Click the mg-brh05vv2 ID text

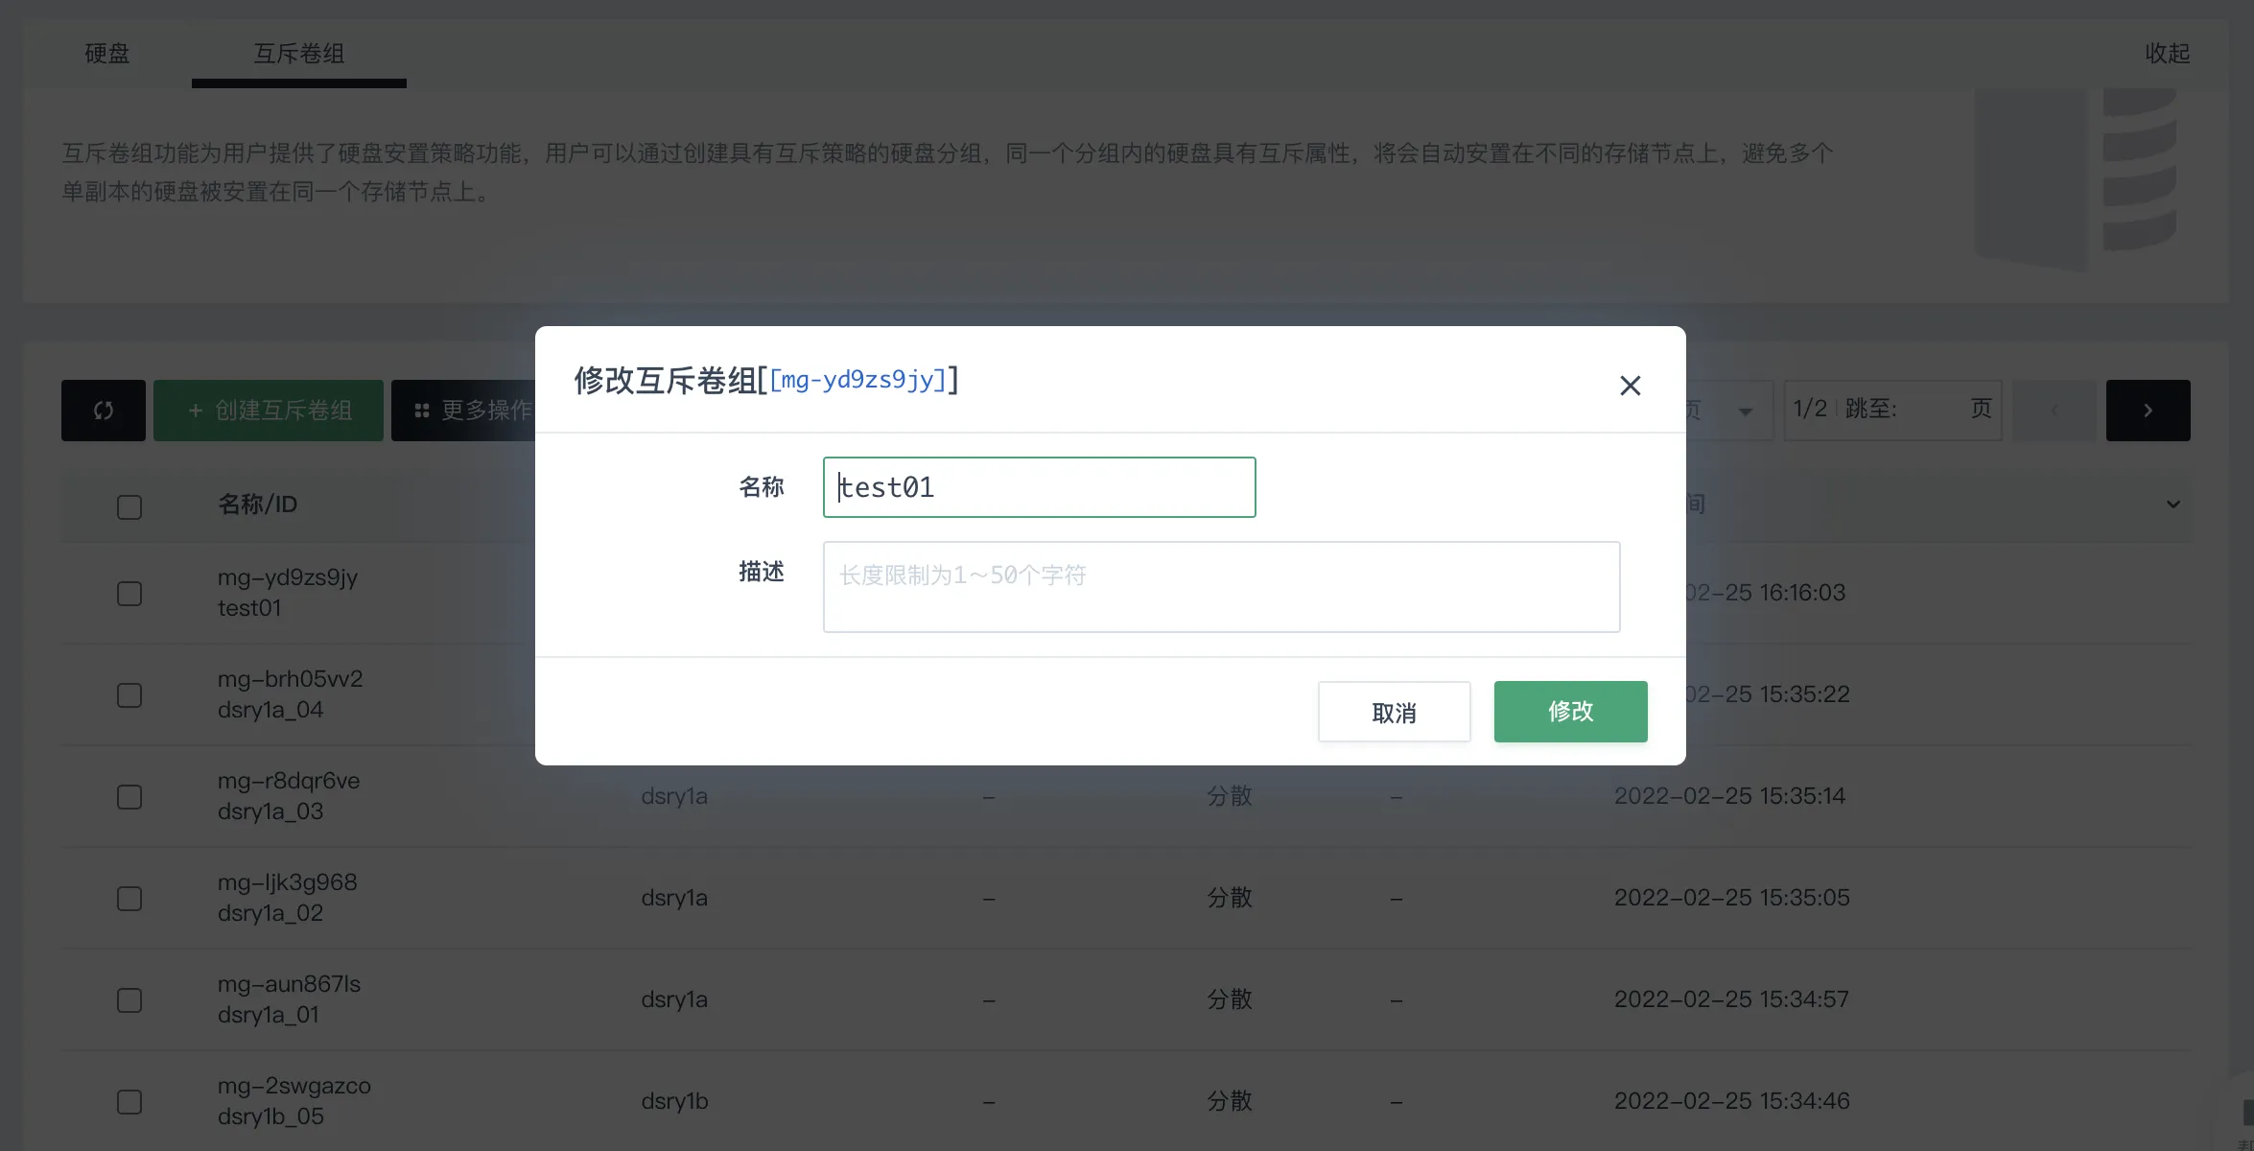point(290,679)
